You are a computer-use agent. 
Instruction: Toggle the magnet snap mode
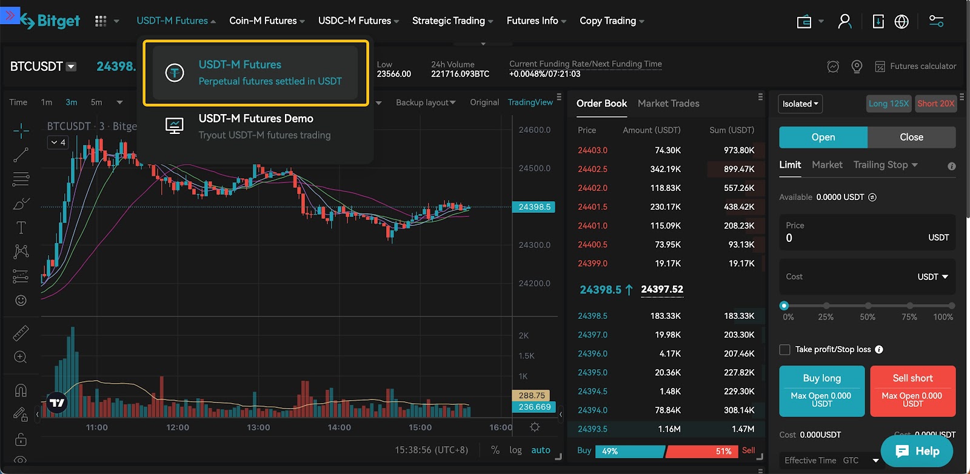(x=21, y=390)
